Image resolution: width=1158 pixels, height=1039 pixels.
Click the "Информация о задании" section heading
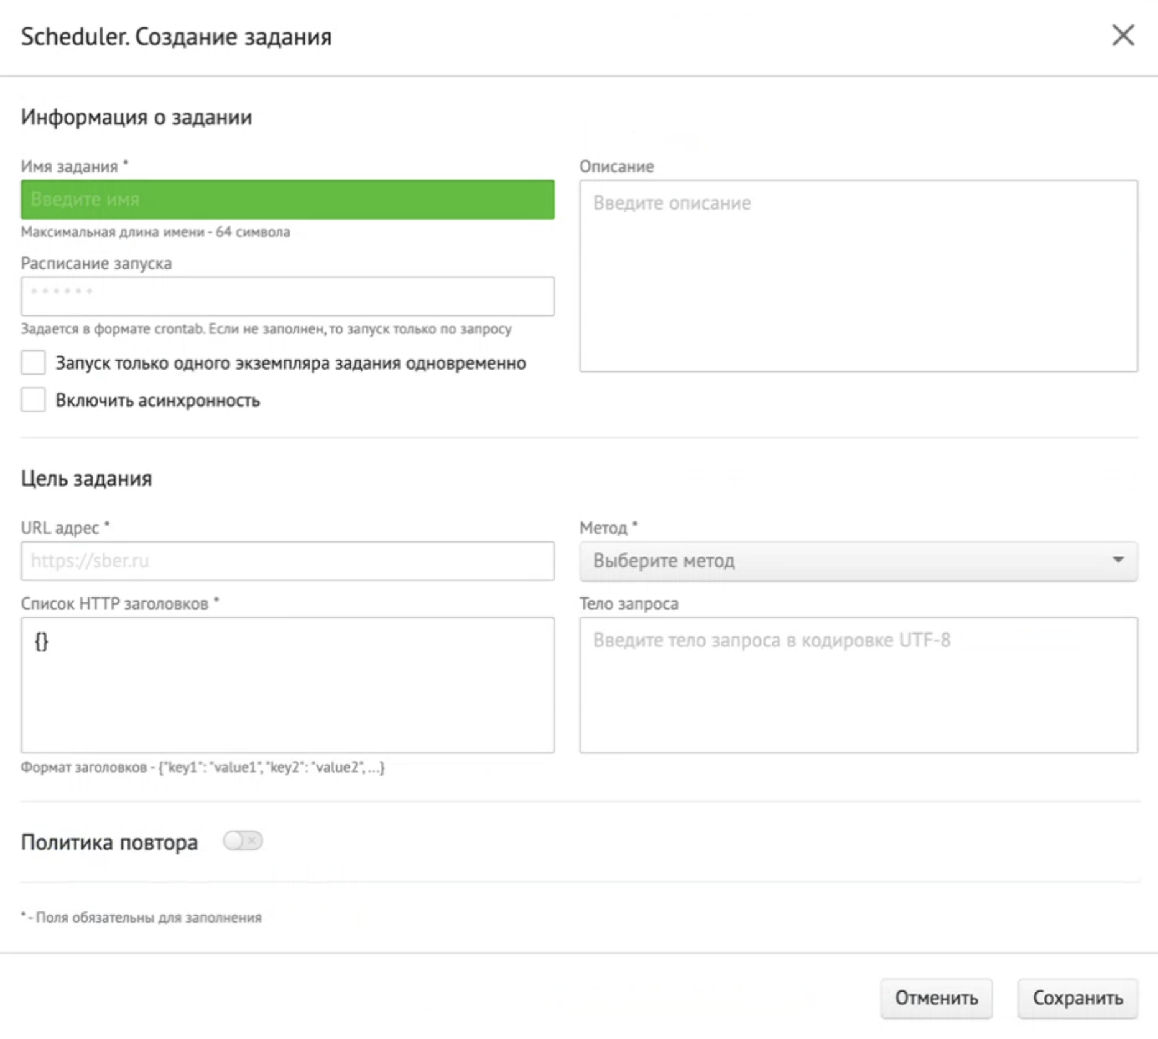[136, 117]
